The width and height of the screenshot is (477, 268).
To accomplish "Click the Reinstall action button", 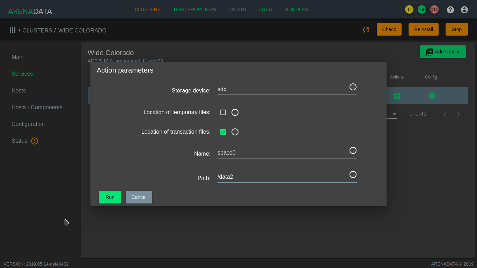I will (424, 29).
